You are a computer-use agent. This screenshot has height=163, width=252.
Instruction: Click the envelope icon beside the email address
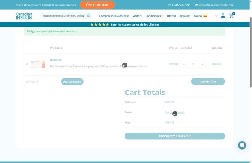196,5
